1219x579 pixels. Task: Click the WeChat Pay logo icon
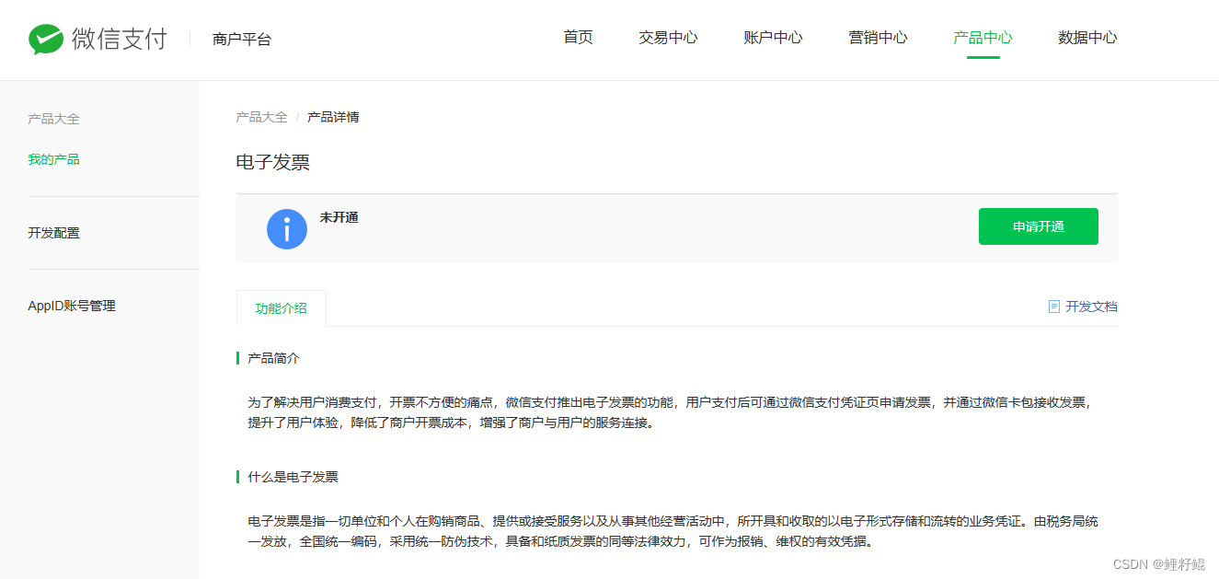coord(46,40)
